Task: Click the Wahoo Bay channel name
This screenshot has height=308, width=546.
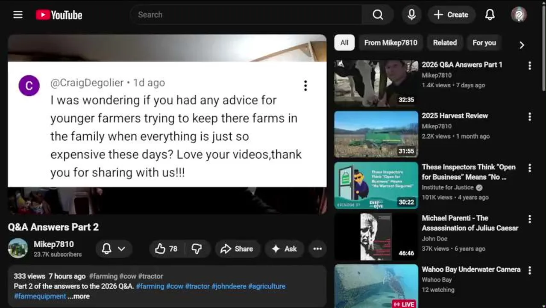Action: click(437, 280)
